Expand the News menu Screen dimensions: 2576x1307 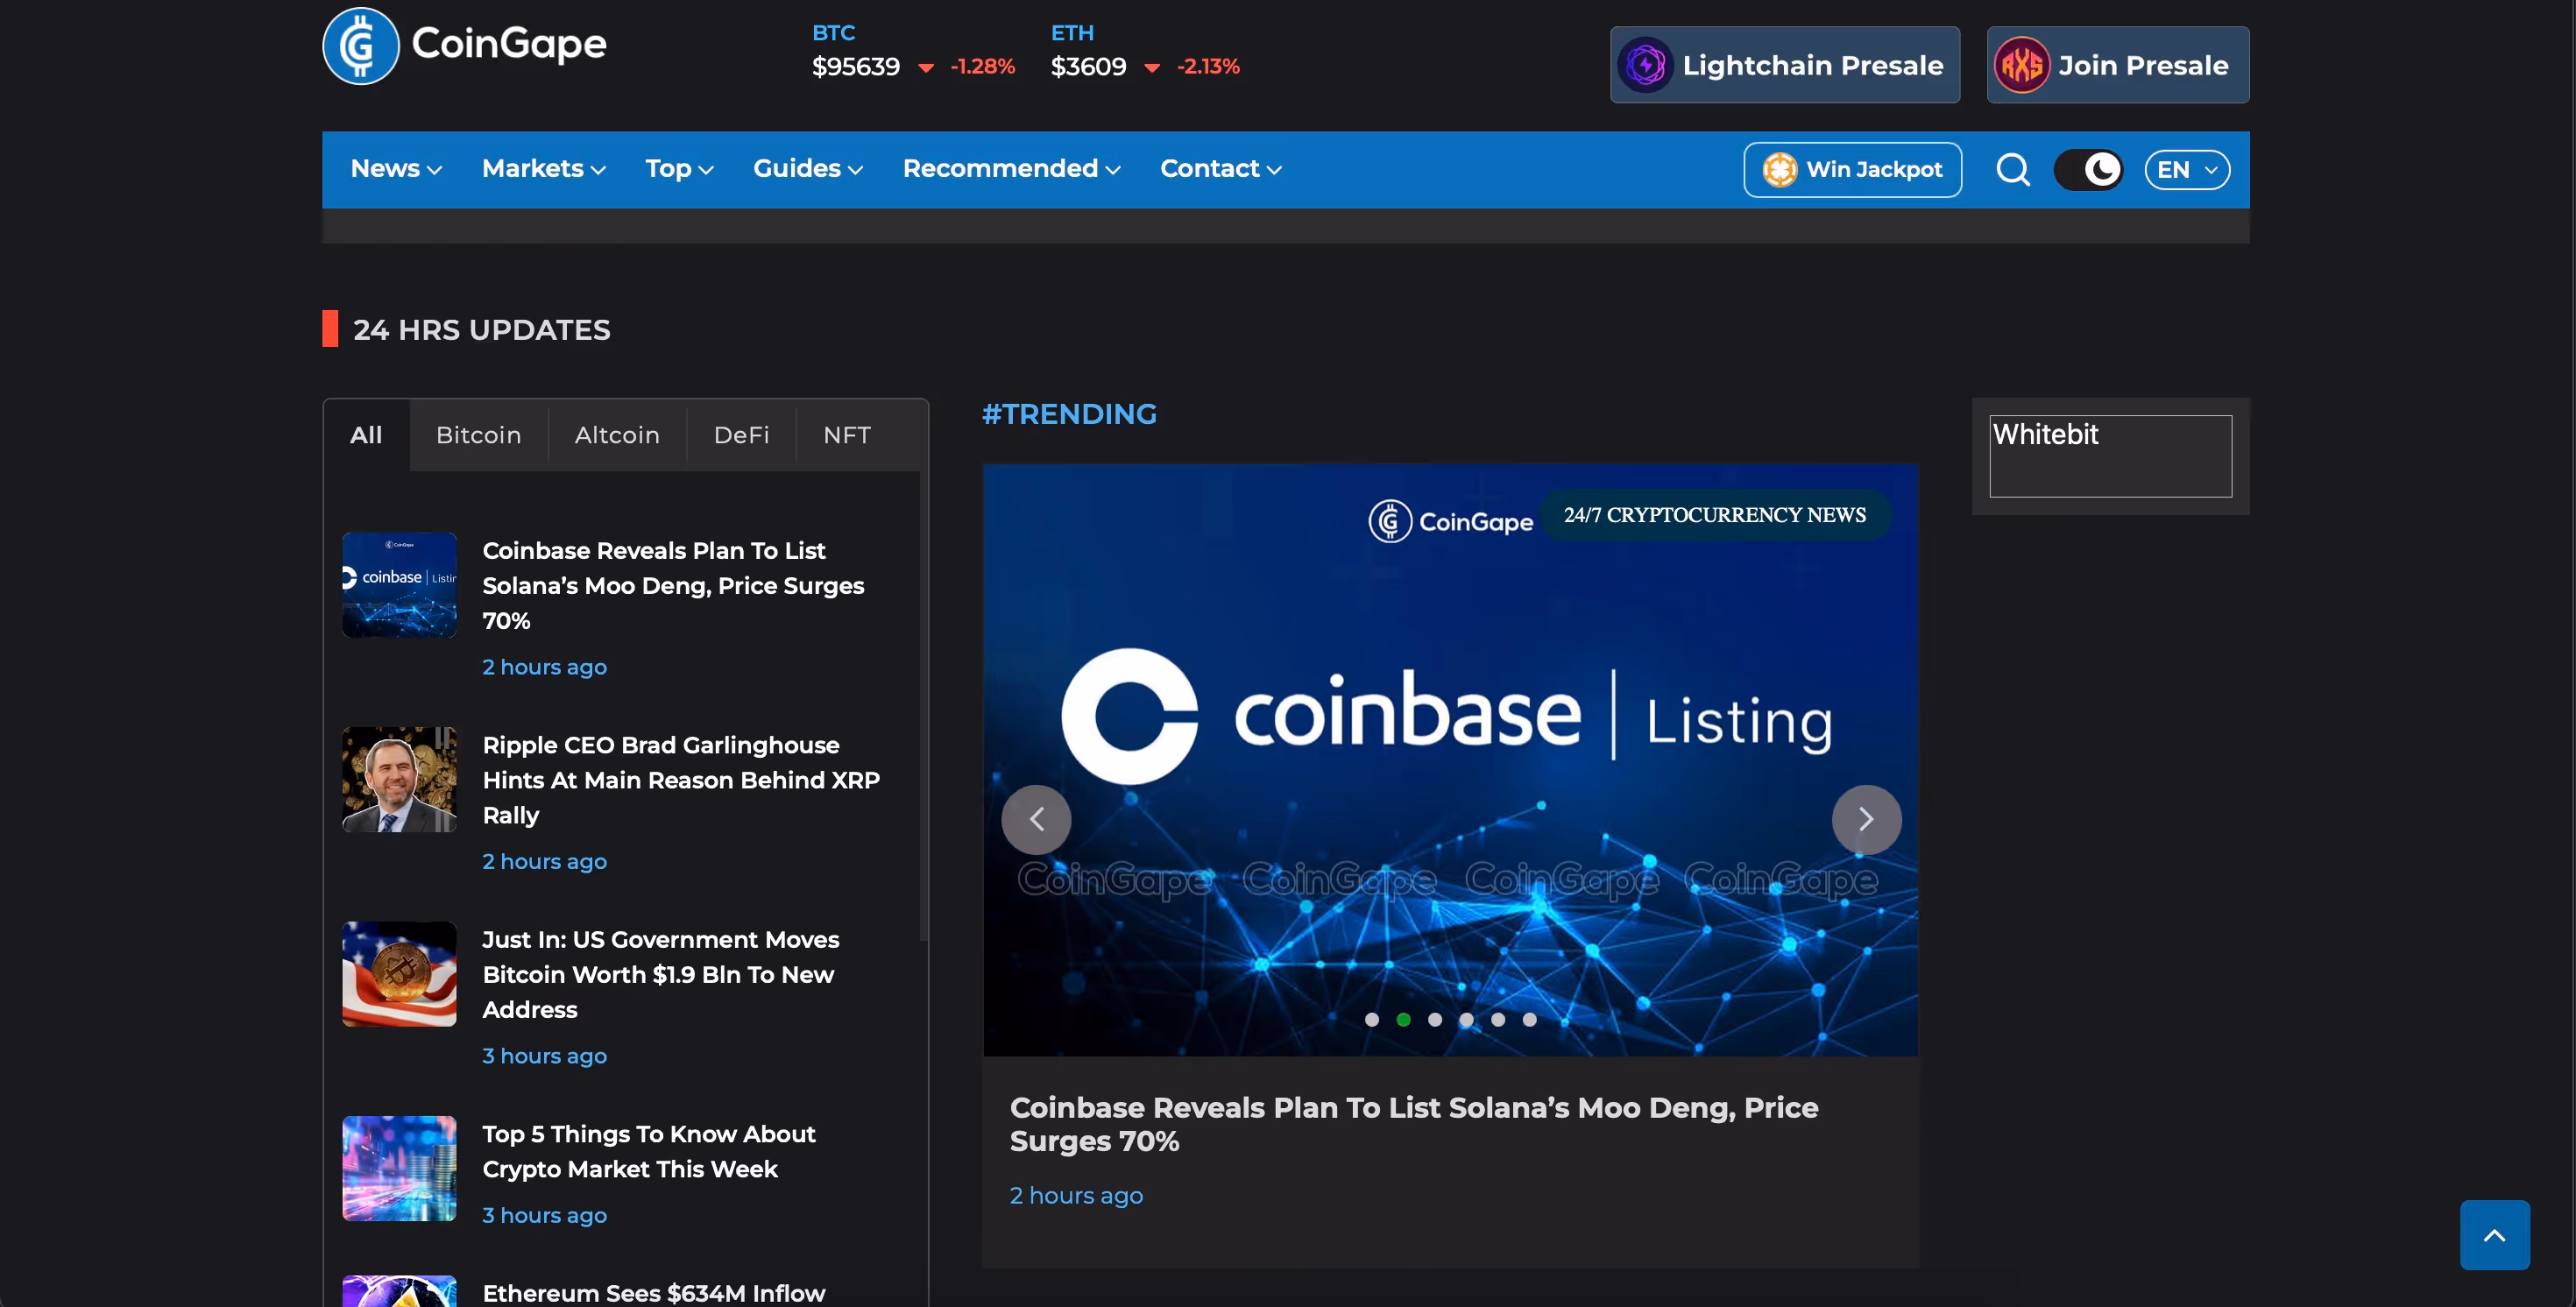(396, 169)
